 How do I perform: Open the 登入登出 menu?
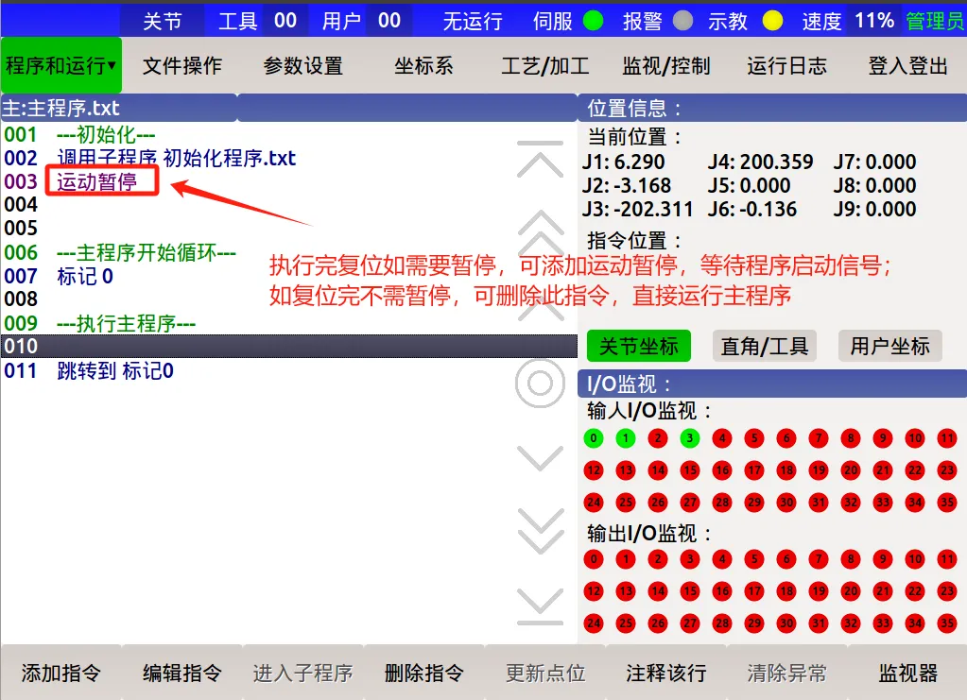coord(907,65)
